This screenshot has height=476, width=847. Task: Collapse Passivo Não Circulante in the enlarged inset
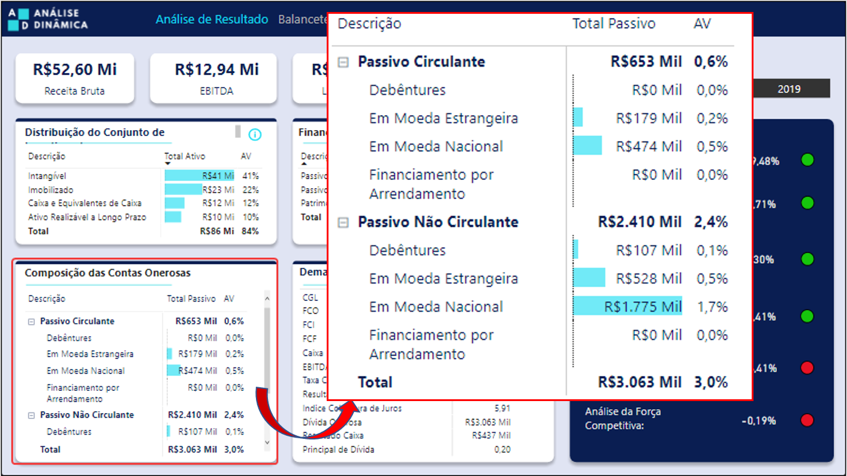[x=343, y=222]
